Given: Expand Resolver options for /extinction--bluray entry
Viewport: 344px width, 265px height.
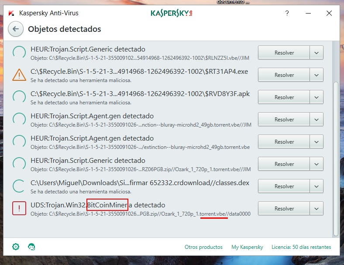Looking at the screenshot, I should coord(316,141).
